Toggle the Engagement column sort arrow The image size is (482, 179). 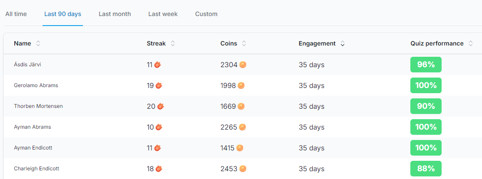343,43
